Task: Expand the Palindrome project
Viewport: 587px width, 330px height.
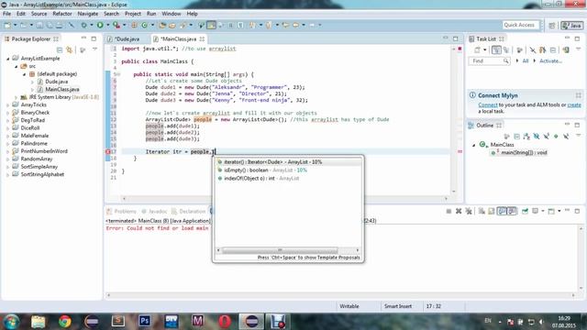Action: (x=8, y=144)
